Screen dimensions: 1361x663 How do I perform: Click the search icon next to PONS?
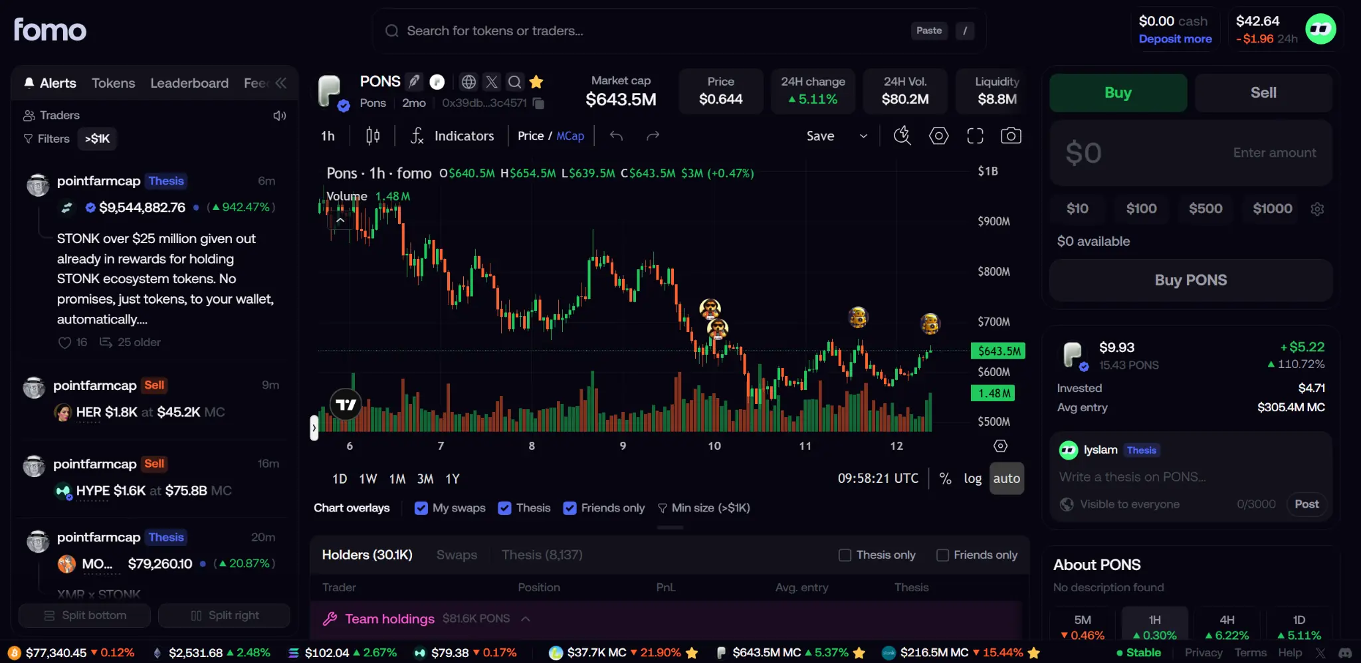[x=514, y=82]
